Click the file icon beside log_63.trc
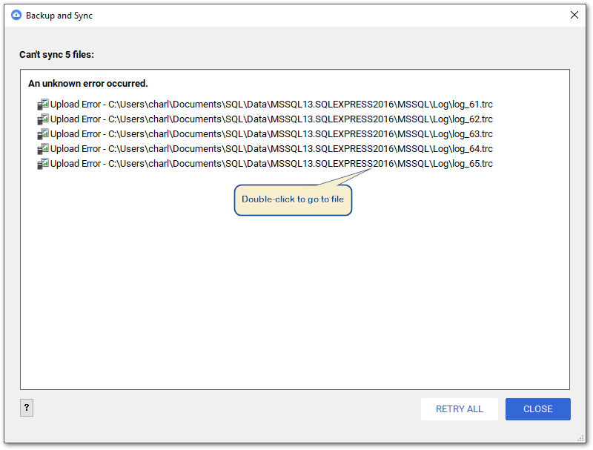Viewport: 593px width, 450px height. tap(43, 134)
